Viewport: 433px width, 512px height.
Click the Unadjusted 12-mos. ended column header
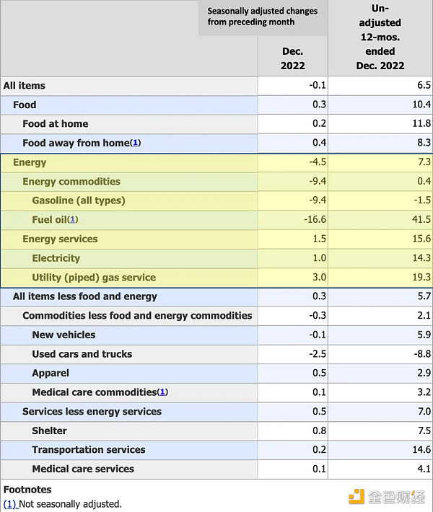tap(380, 36)
